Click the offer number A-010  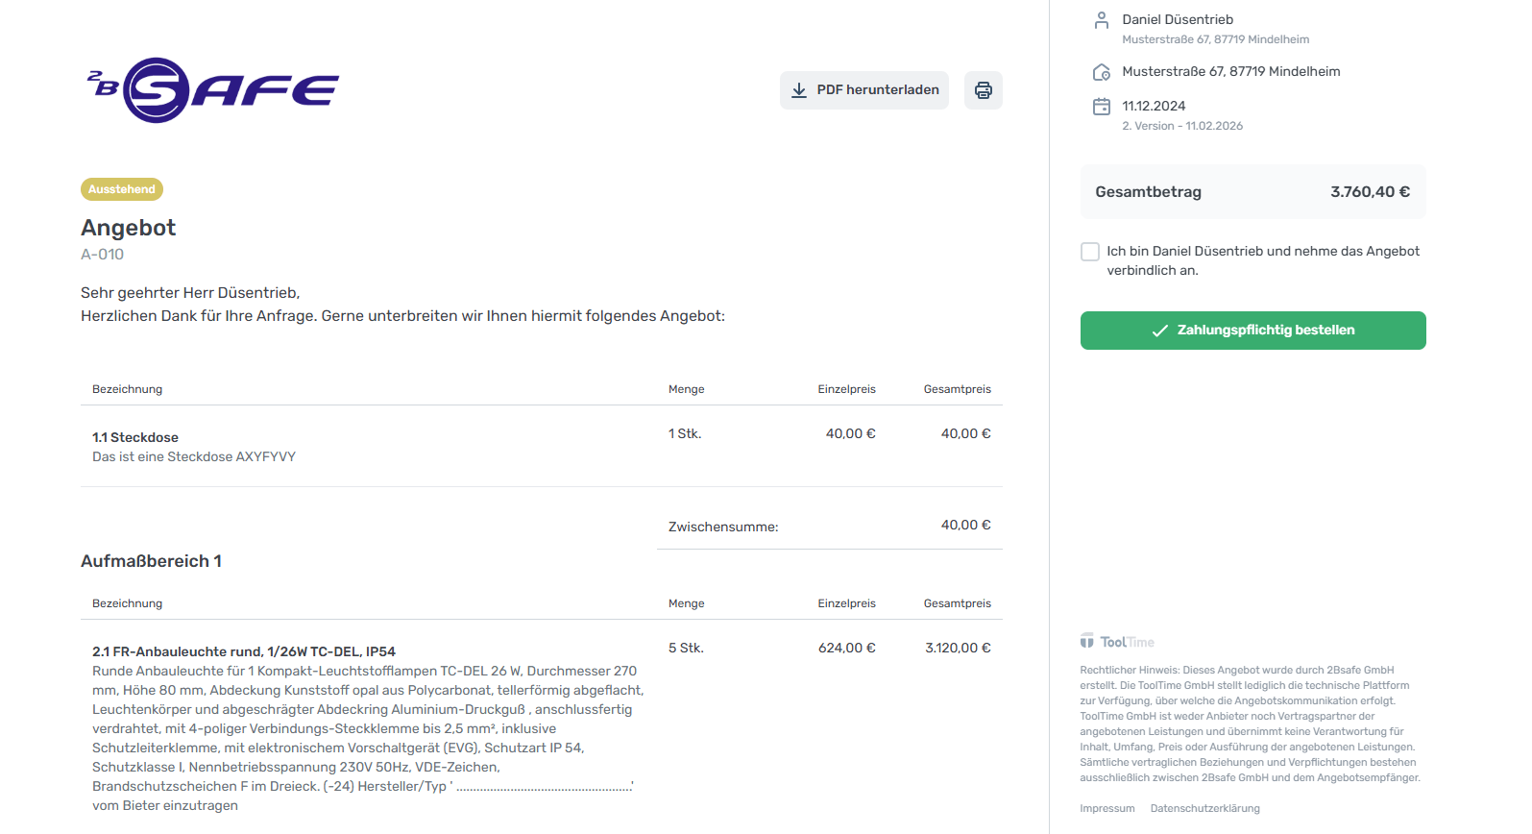click(x=102, y=255)
